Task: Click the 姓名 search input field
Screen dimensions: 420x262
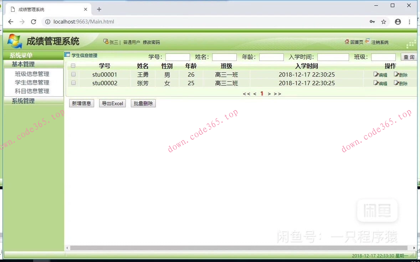Action: [x=224, y=57]
